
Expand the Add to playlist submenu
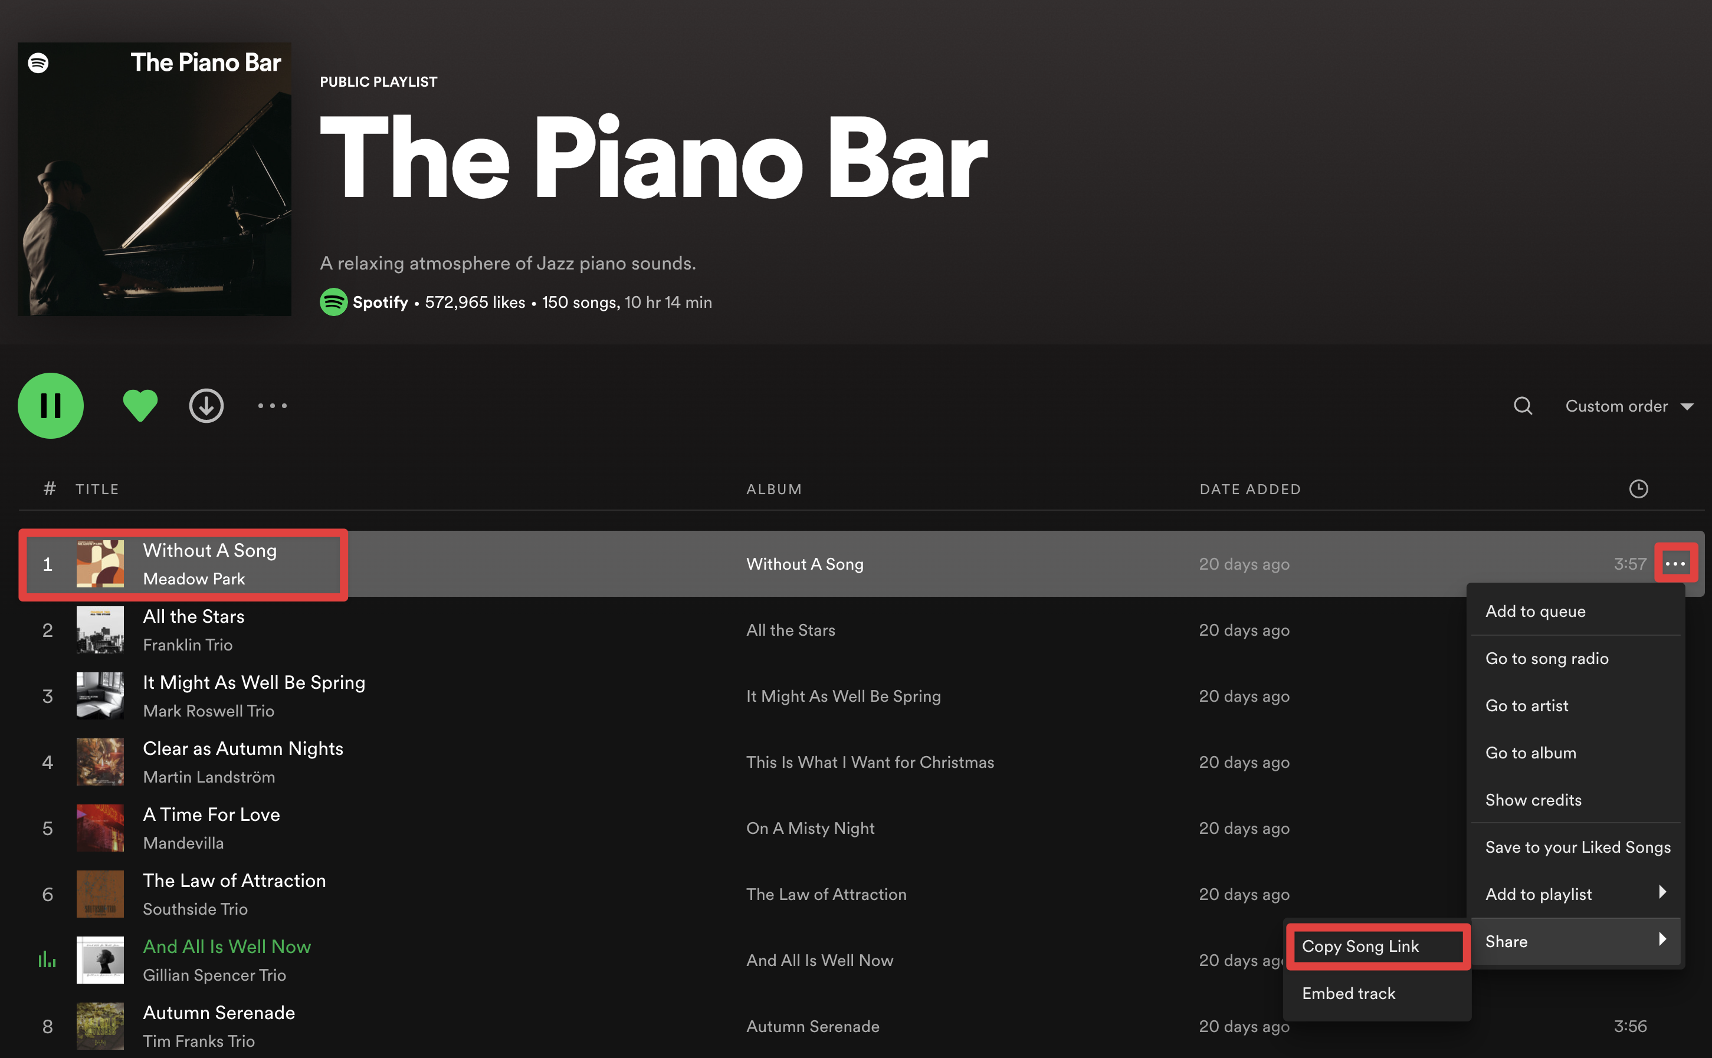click(1575, 894)
